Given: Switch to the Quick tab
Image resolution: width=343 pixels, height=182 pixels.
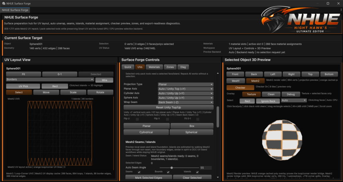Looking at the screenshot, I should click(128, 67).
